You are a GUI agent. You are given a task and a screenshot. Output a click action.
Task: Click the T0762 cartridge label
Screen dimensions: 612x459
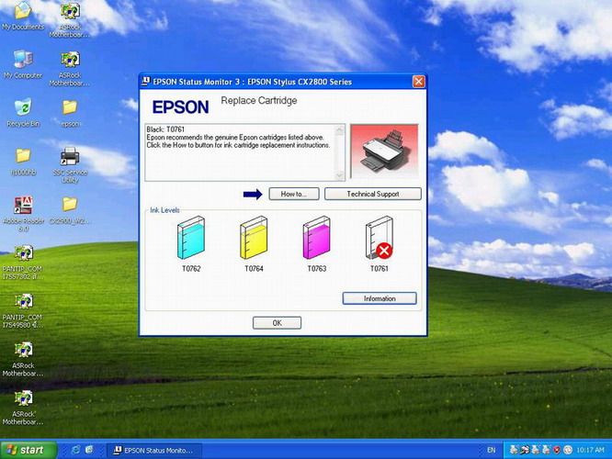(x=191, y=268)
